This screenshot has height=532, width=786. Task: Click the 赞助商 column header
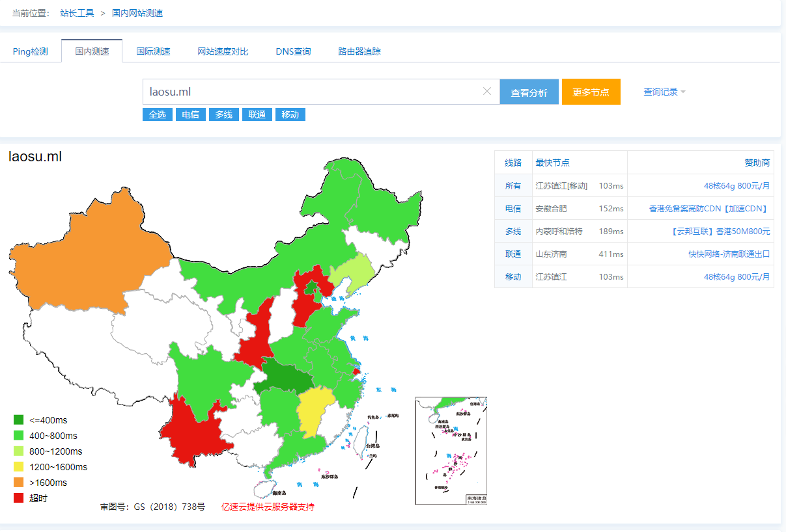click(x=757, y=163)
